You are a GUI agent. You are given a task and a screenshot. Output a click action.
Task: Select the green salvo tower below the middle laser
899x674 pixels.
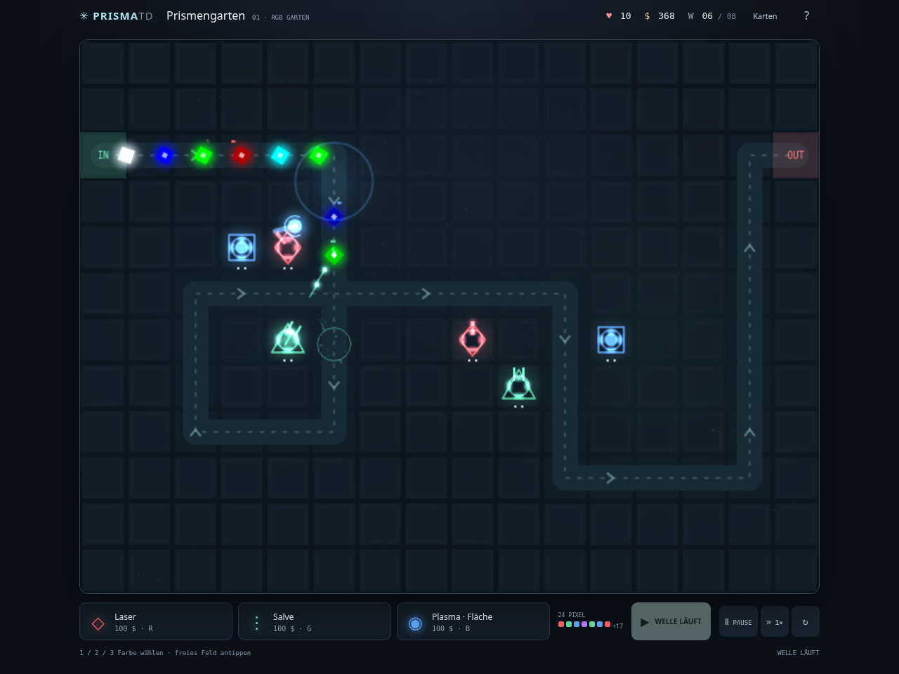click(x=519, y=385)
